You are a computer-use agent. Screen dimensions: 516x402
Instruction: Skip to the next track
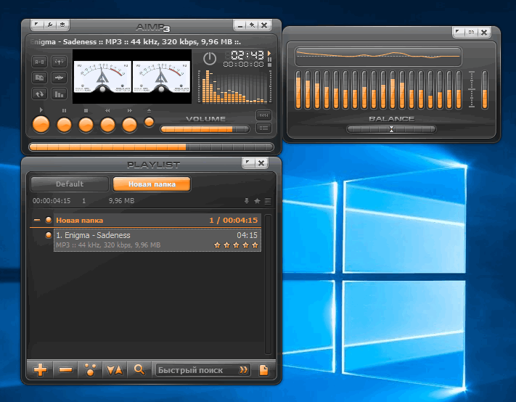129,124
